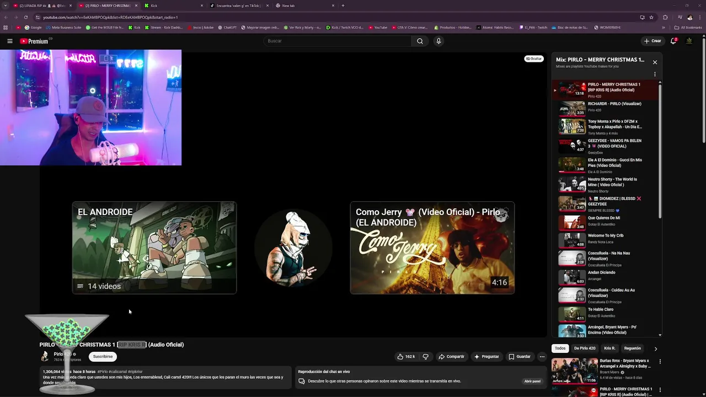Select the Todos filter chip
The image size is (706, 397).
point(560,348)
